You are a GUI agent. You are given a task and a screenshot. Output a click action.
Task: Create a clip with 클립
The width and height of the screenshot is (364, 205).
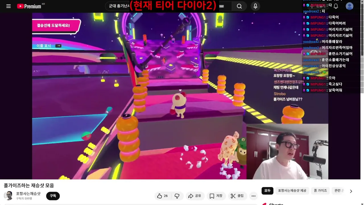coord(237,196)
